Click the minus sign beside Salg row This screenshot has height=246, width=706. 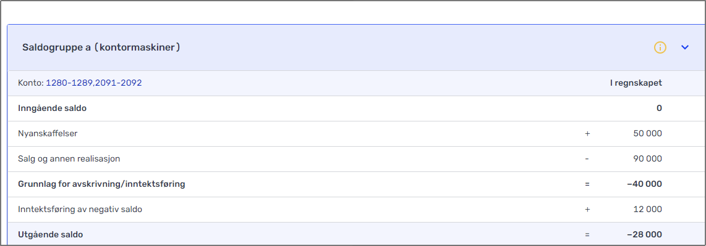coord(587,158)
